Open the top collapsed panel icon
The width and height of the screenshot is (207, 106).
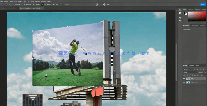click(180, 10)
